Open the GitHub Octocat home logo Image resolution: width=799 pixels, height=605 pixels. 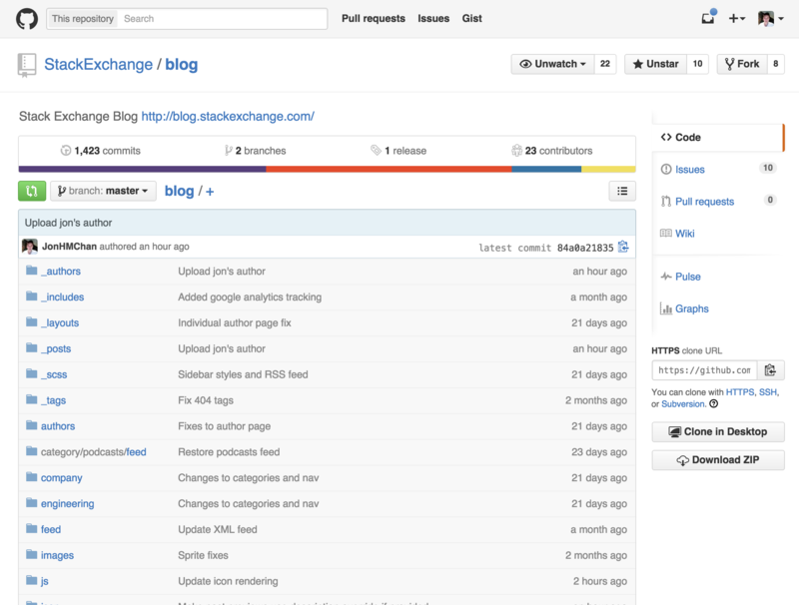point(27,19)
